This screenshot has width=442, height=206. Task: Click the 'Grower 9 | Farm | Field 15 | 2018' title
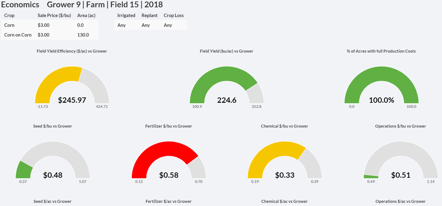105,5
